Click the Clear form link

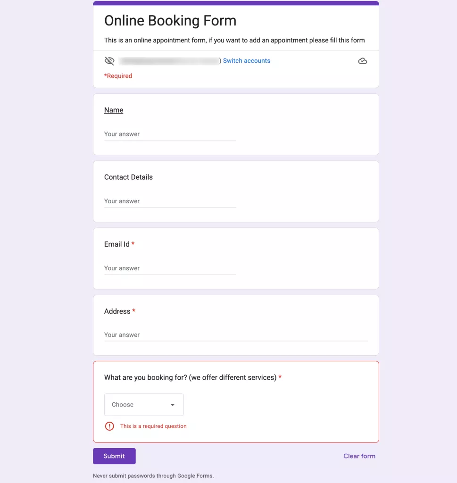tap(359, 456)
